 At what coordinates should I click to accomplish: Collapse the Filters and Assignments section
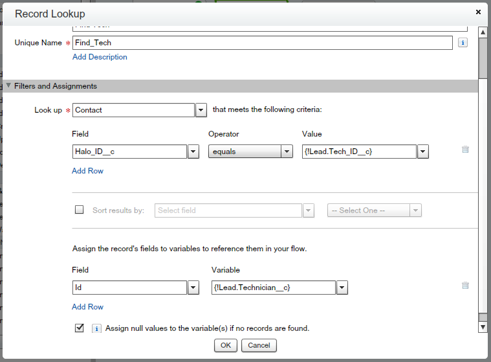click(9, 86)
